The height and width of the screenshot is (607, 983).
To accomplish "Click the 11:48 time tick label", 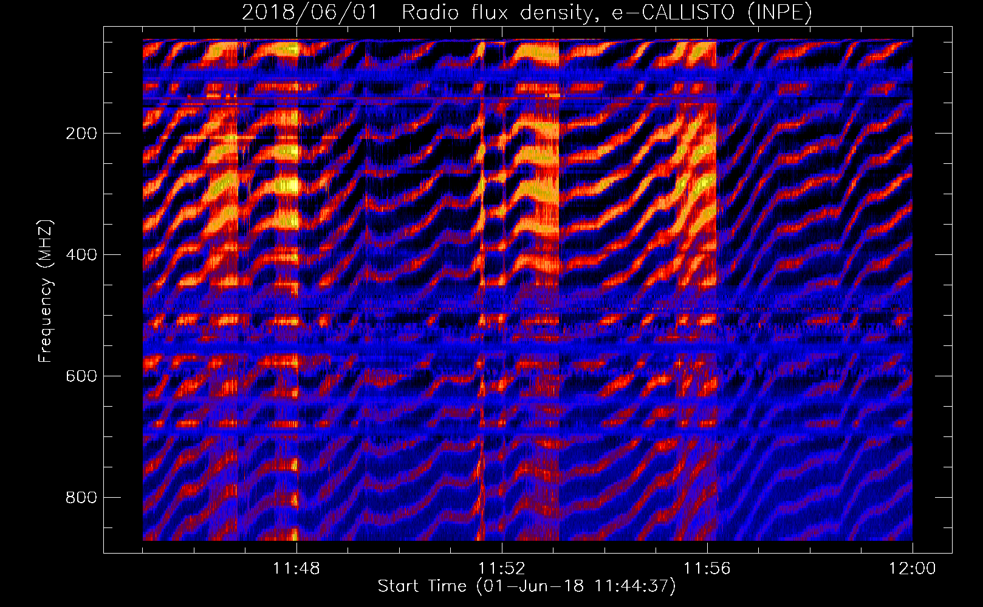I will pyautogui.click(x=296, y=569).
